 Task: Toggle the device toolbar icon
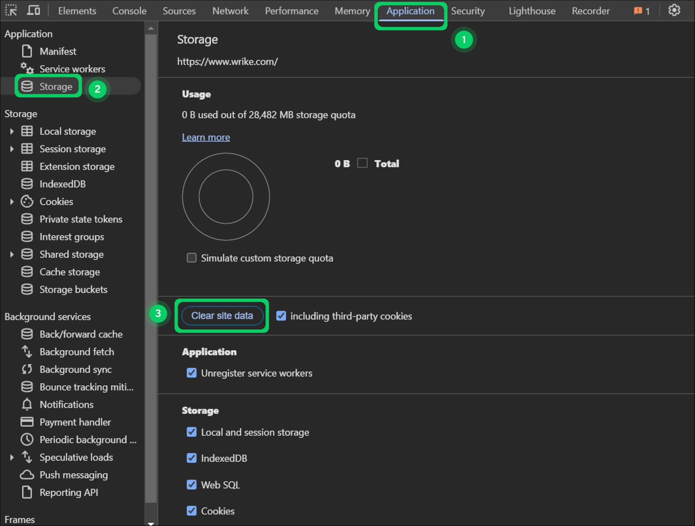click(34, 10)
